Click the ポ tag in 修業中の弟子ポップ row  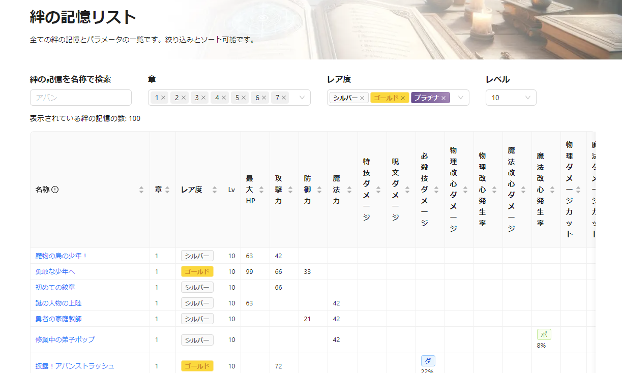[544, 334]
